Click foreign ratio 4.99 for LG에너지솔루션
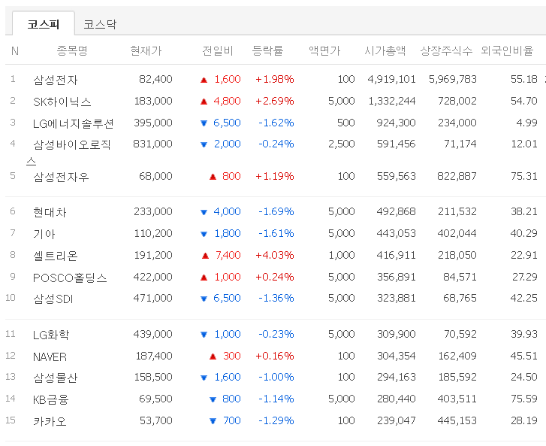The height and width of the screenshot is (446, 546). coord(527,123)
